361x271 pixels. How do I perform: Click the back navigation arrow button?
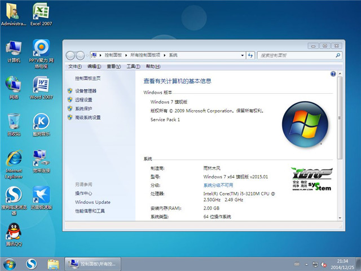(x=70, y=55)
